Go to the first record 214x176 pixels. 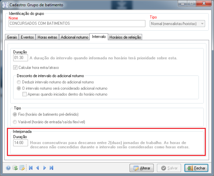(x=31, y=168)
